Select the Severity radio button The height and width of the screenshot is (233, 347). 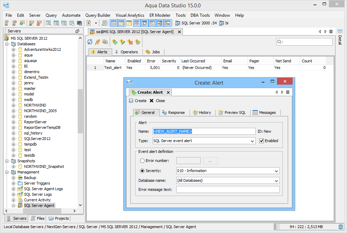(142, 171)
